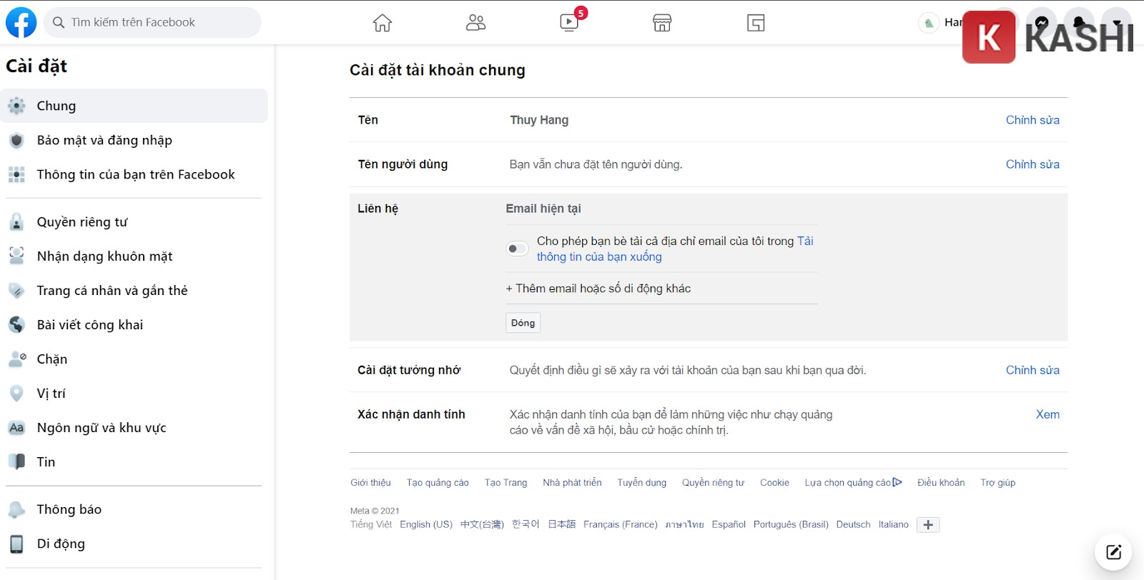Open the Marketplace icon
Viewport: 1144px width, 580px height.
click(662, 23)
